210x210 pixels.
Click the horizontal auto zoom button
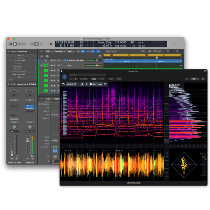(x=160, y=51)
